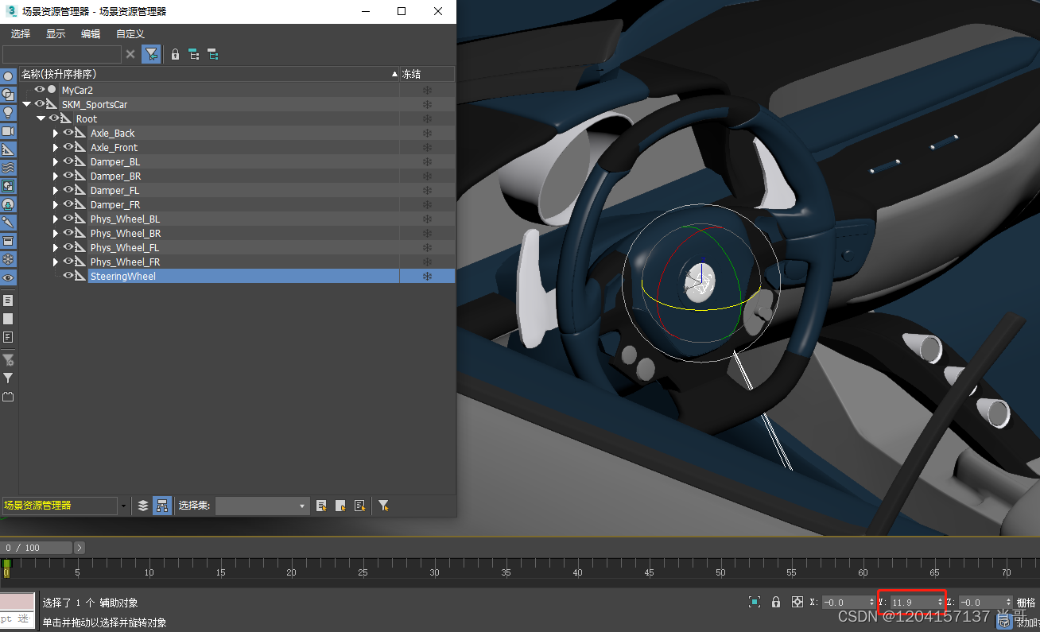Sort by the 名称(按升序排序) column header

209,74
